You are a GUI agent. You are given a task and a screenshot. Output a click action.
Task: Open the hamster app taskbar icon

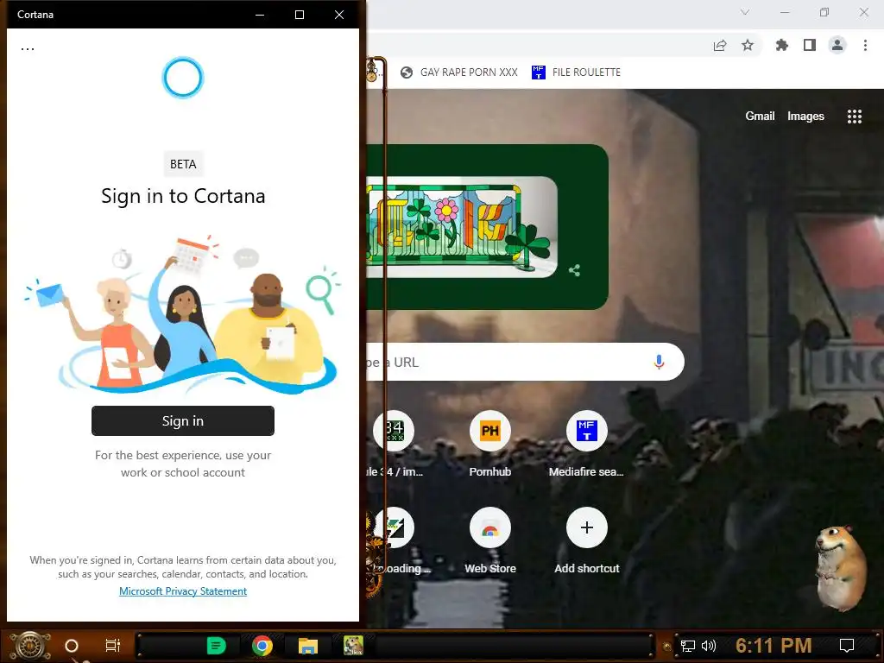click(353, 645)
